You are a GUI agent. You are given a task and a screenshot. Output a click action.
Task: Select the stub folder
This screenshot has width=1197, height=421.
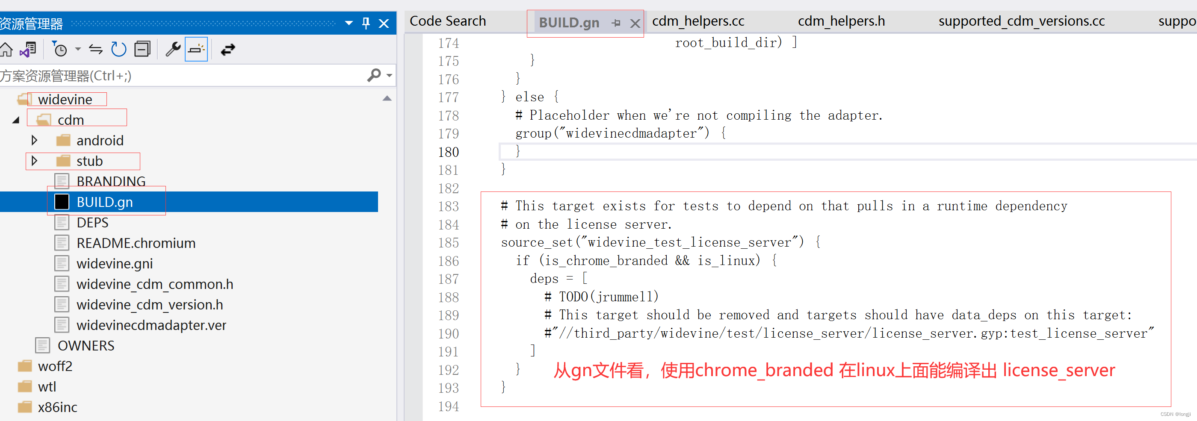click(90, 161)
